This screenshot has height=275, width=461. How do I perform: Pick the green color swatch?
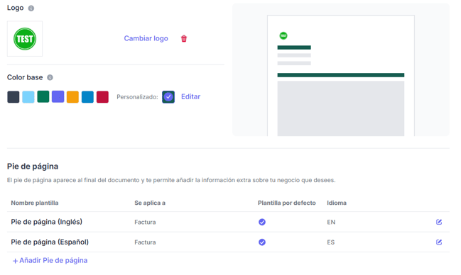43,97
